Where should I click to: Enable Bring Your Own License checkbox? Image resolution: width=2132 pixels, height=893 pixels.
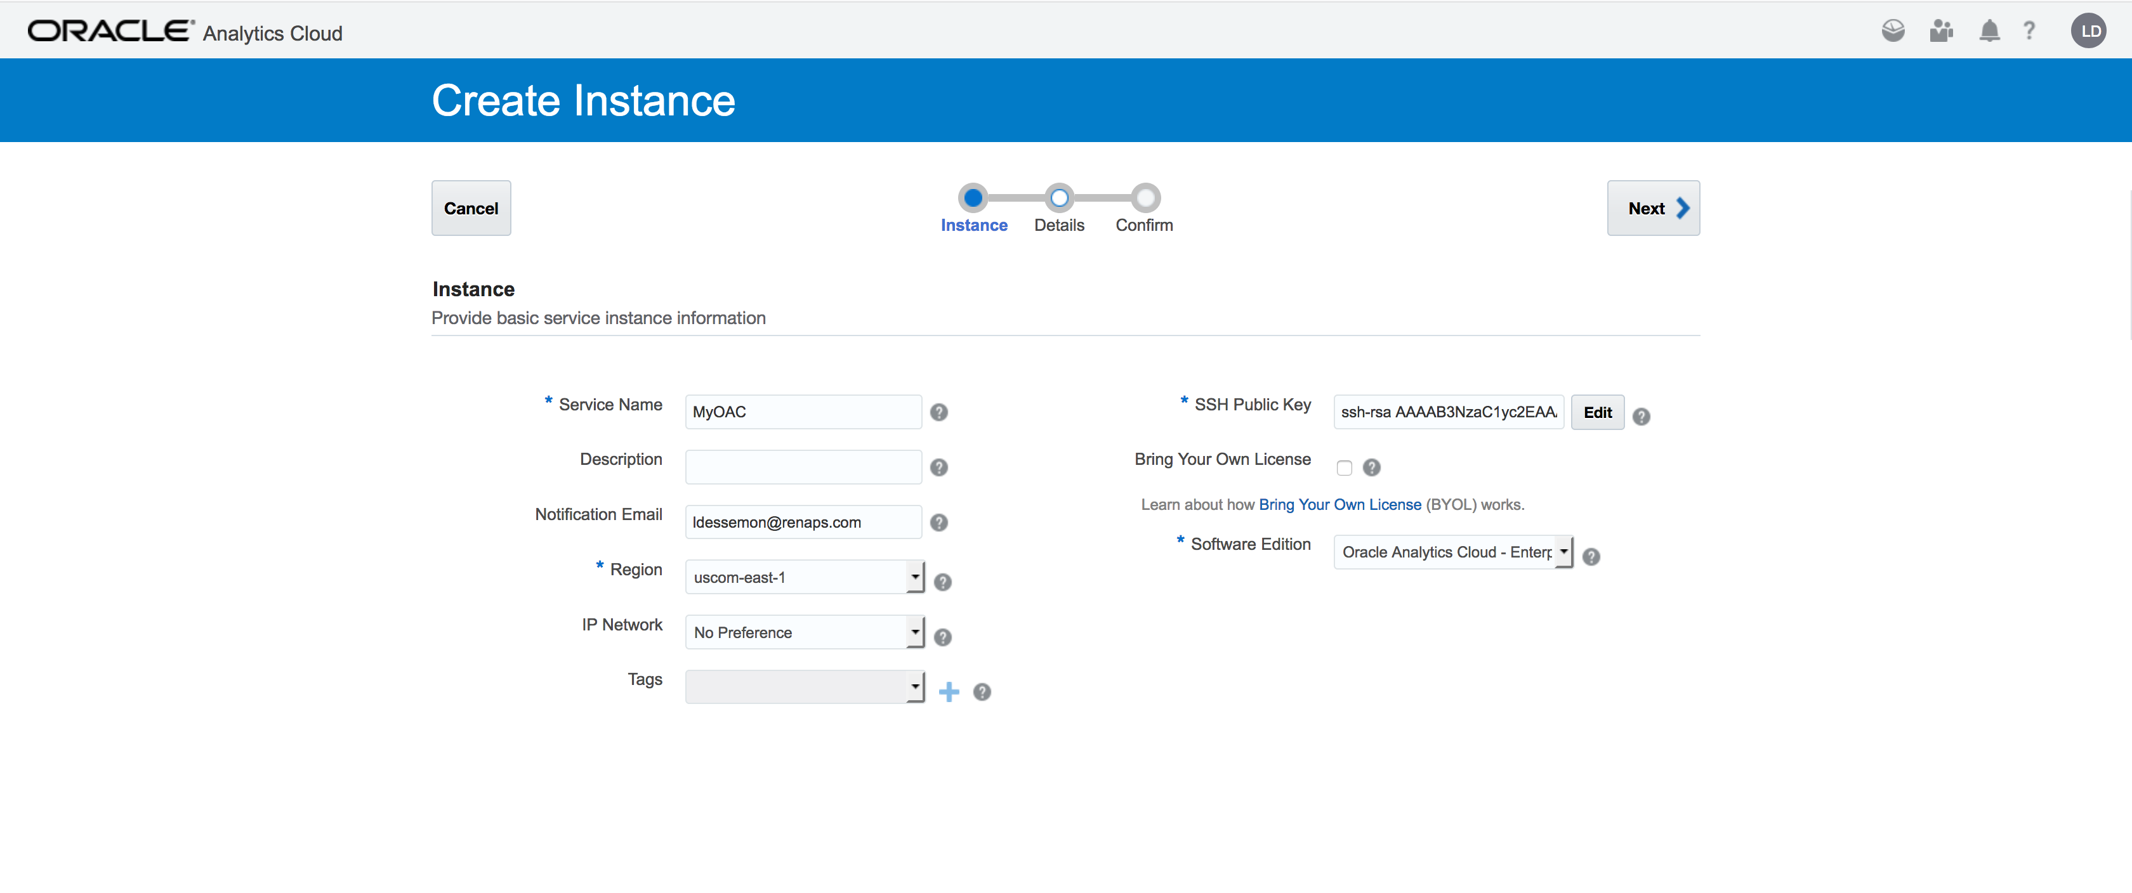pos(1344,469)
